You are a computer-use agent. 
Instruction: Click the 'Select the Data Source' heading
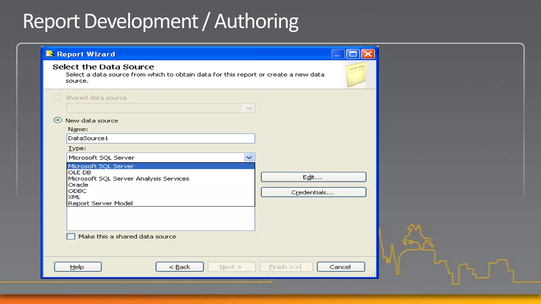coord(103,67)
